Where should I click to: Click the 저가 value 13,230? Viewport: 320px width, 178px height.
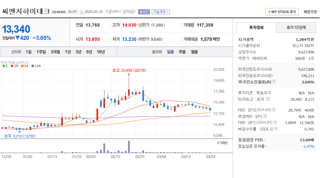coord(129,39)
